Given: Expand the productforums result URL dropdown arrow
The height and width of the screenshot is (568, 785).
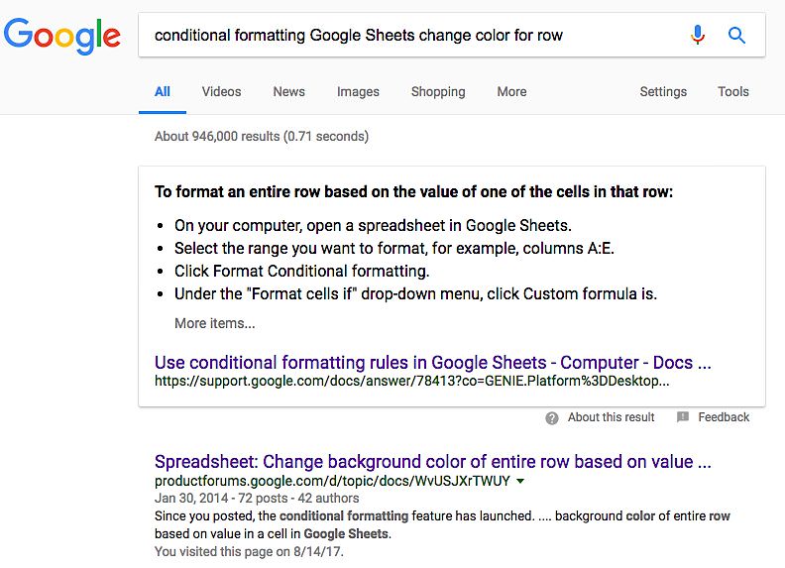Looking at the screenshot, I should point(520,482).
